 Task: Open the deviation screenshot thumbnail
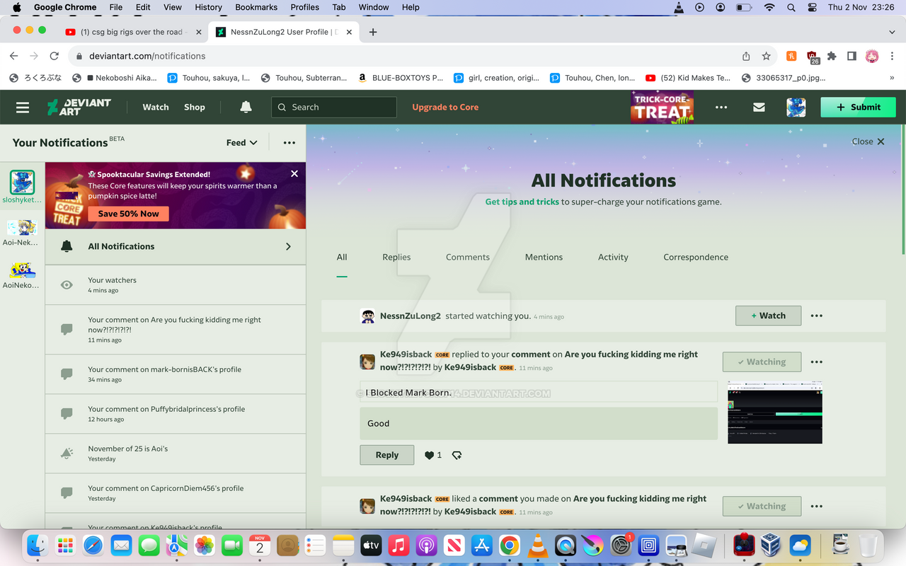775,412
